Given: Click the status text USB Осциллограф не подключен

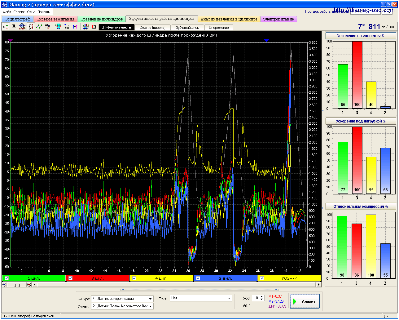Looking at the screenshot, I should [28, 316].
